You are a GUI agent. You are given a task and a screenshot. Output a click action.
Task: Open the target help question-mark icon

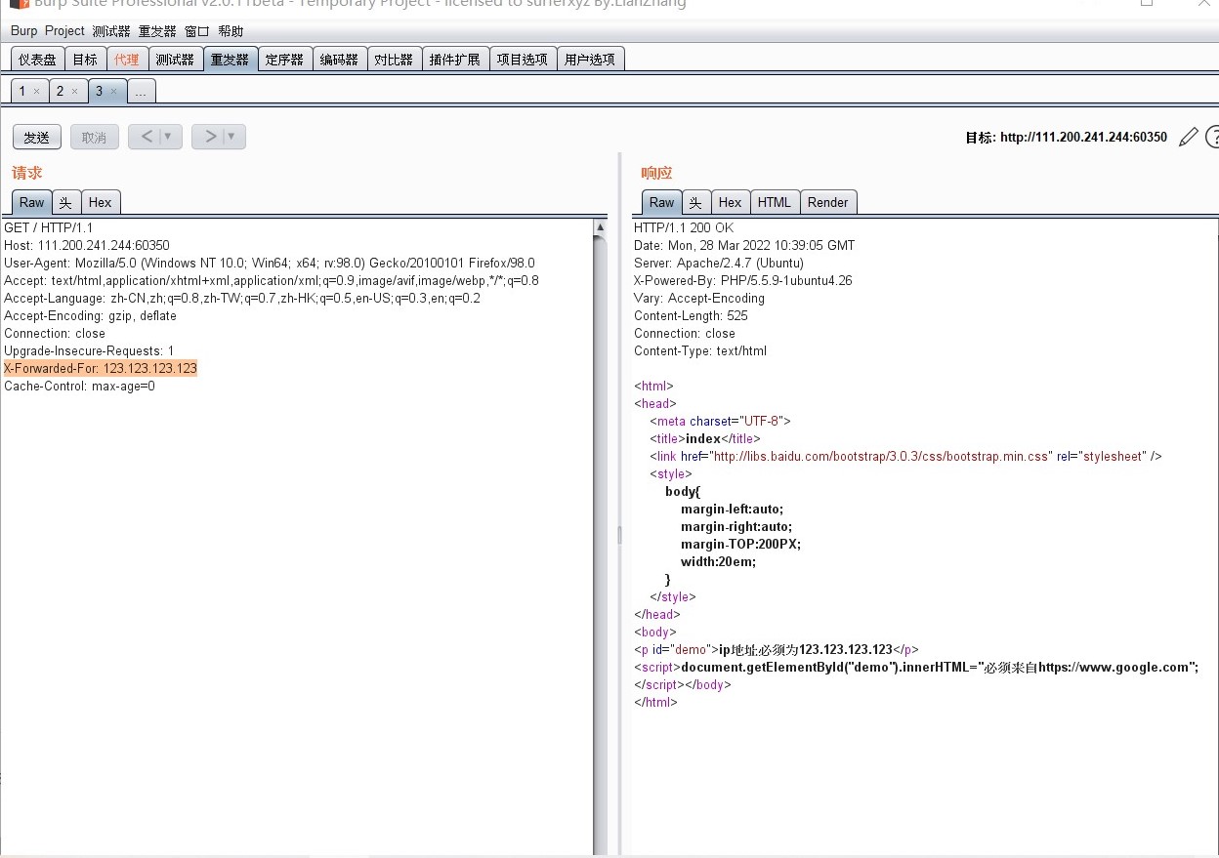(x=1214, y=137)
